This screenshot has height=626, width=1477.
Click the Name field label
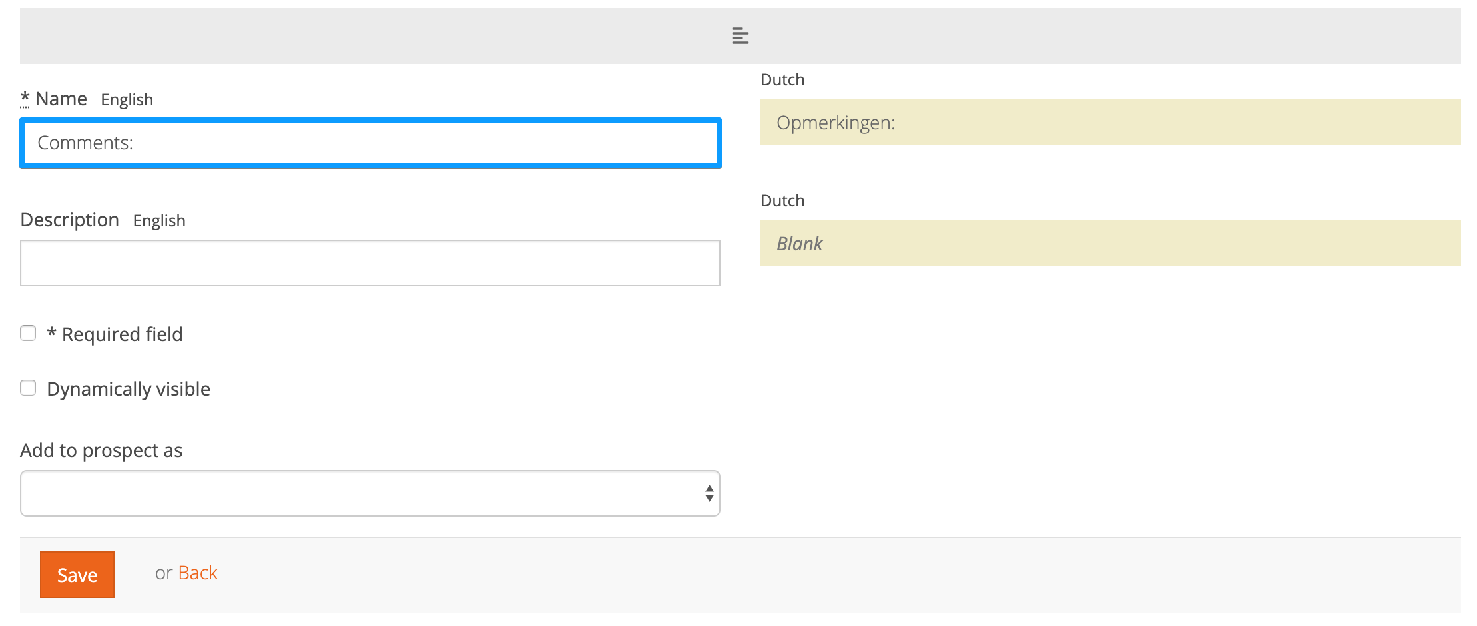(x=61, y=99)
